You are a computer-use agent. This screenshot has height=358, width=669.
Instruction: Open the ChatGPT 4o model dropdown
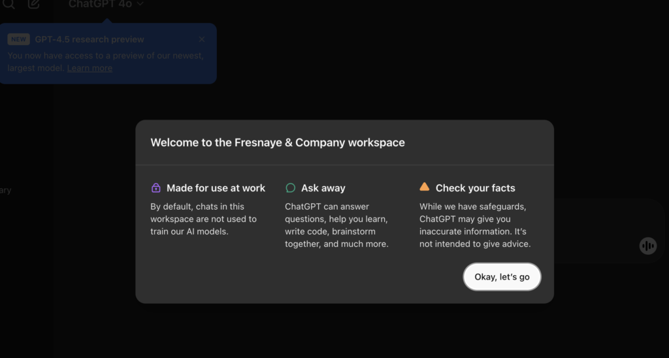[x=106, y=5]
